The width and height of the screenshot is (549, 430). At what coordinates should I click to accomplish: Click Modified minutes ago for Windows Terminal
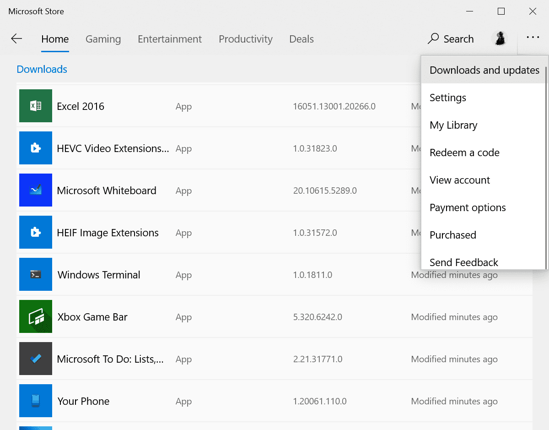pyautogui.click(x=454, y=275)
